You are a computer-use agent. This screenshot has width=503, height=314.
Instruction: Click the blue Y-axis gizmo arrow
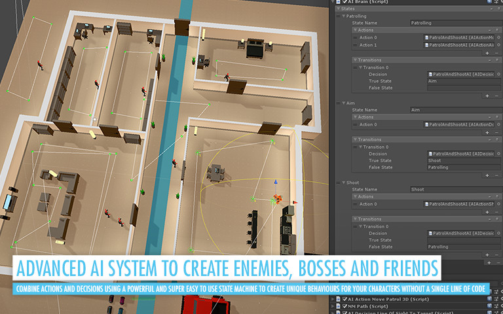[x=275, y=182]
